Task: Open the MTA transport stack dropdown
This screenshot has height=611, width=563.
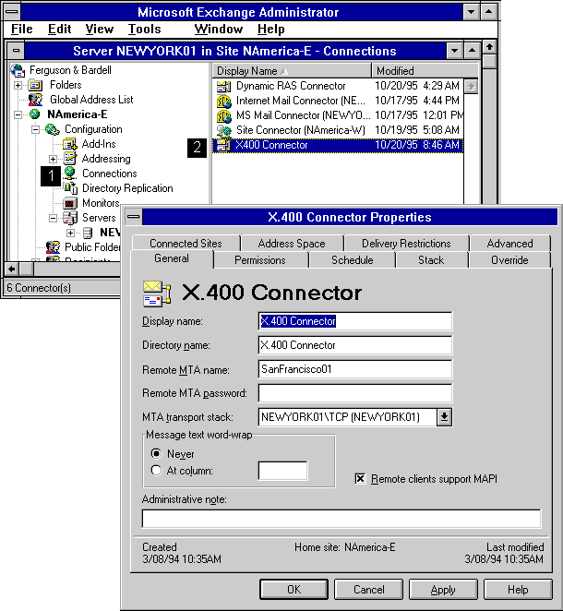Action: pos(444,417)
